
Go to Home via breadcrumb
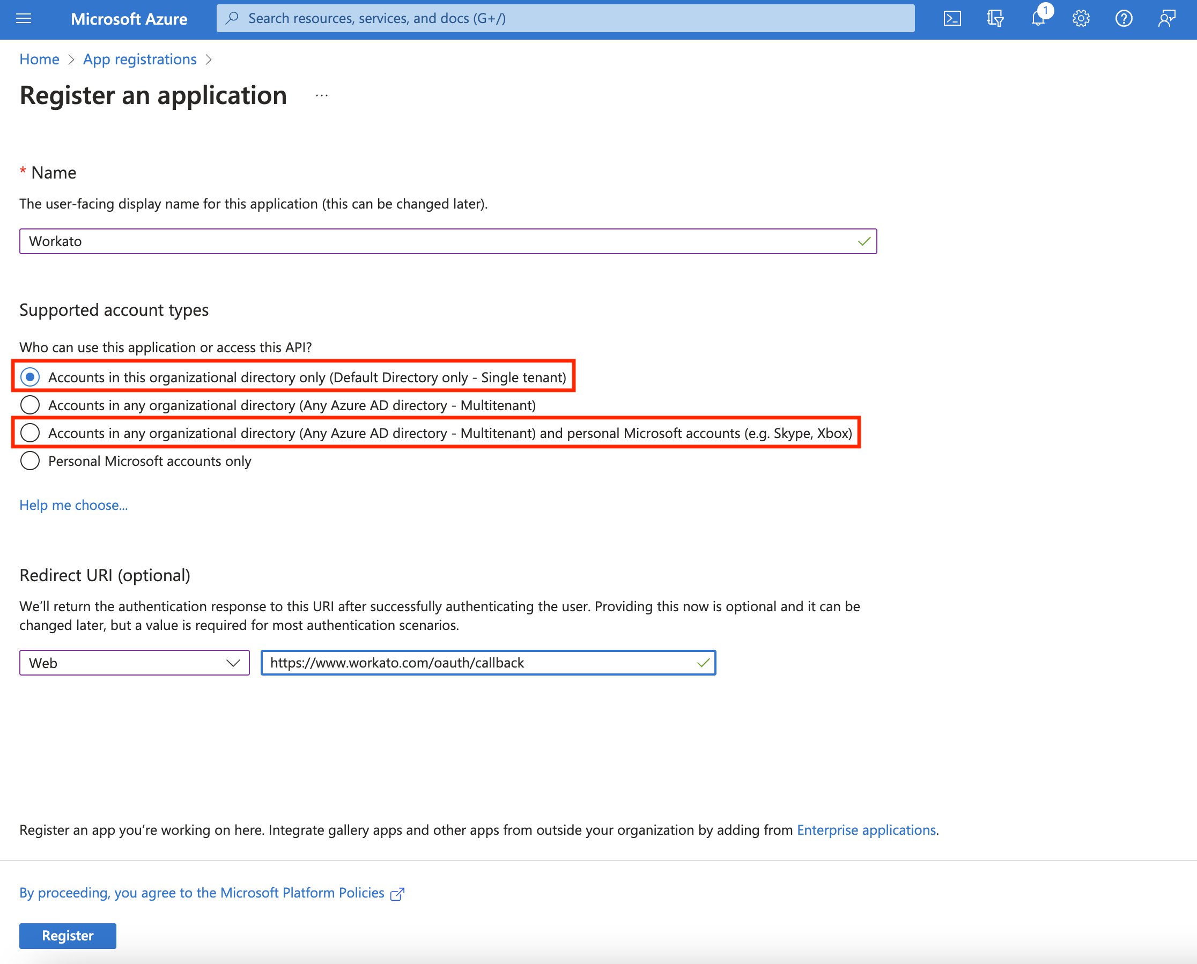[39, 59]
